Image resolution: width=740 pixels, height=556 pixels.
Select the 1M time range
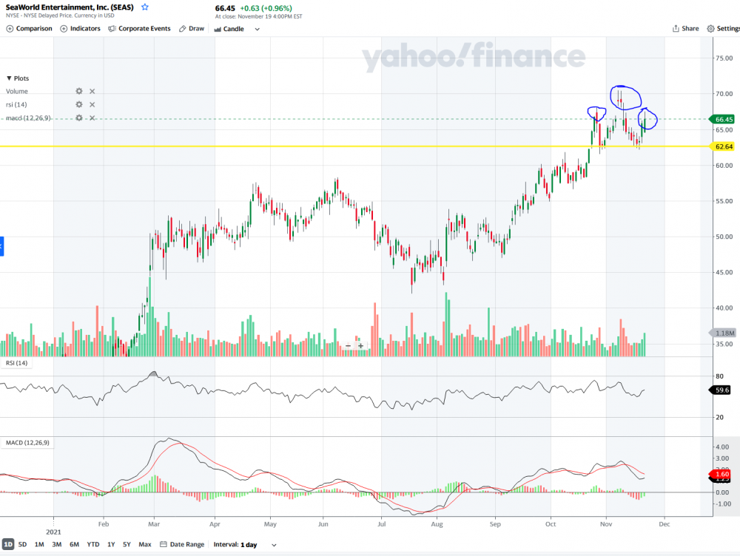(39, 544)
